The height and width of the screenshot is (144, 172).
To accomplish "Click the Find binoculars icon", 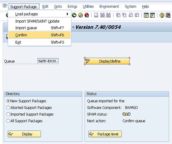I will pos(102,15).
